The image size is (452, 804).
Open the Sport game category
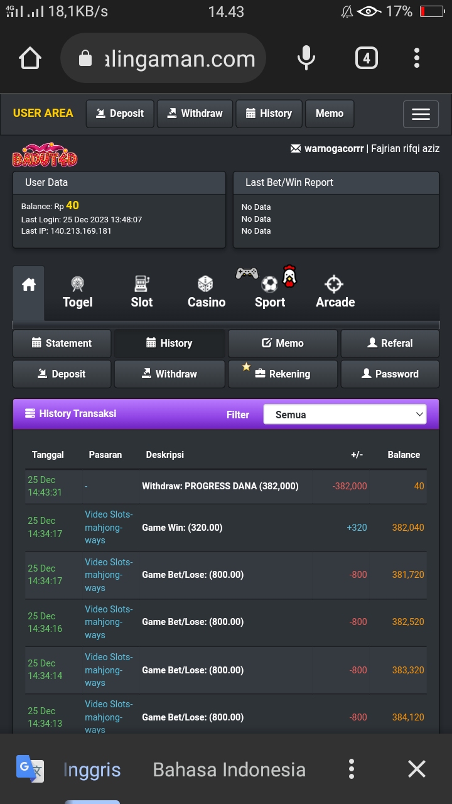(270, 293)
